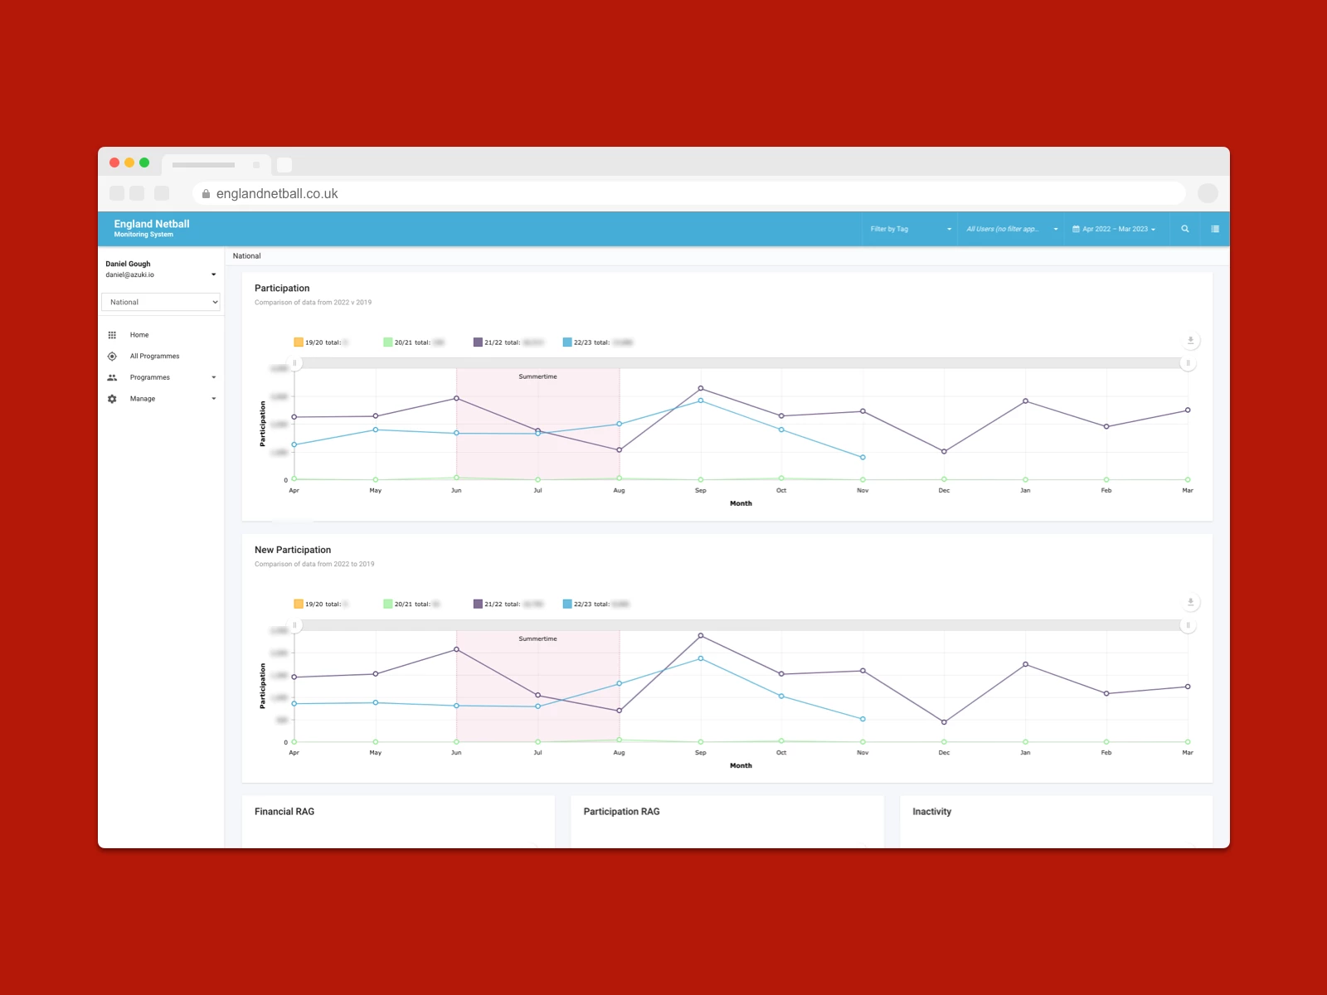The image size is (1327, 995).
Task: Download the Participation chart
Action: [x=1190, y=341]
